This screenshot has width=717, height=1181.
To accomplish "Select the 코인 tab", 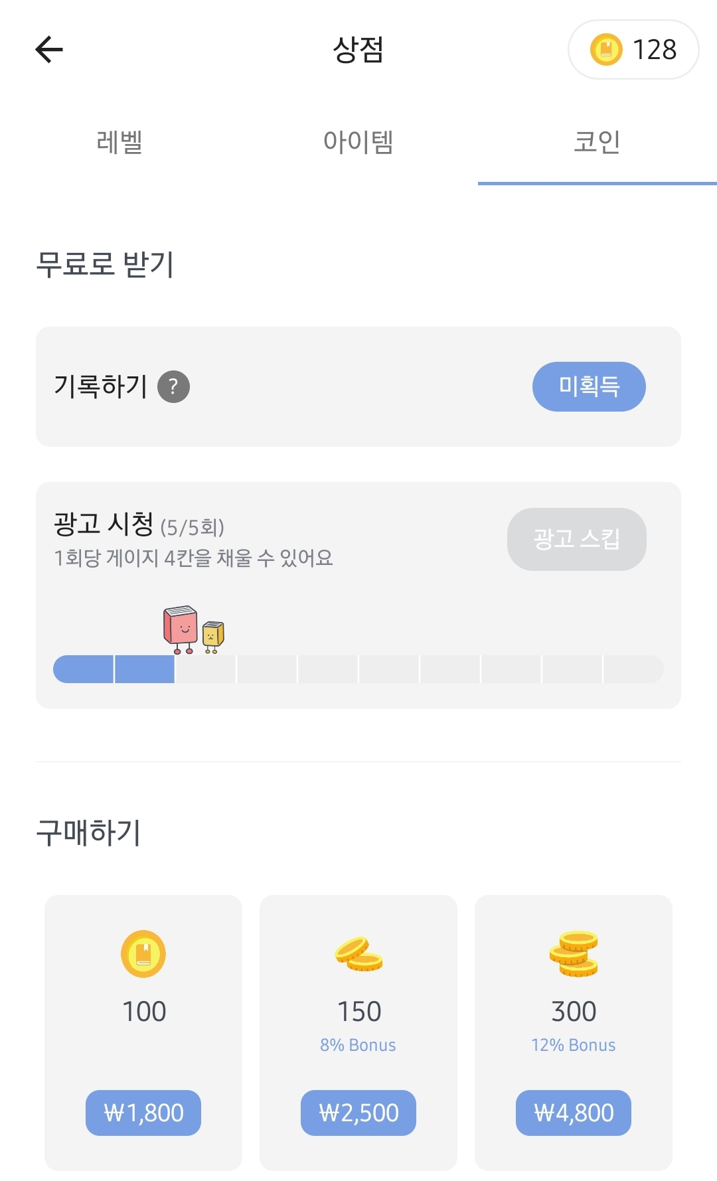I will click(597, 142).
